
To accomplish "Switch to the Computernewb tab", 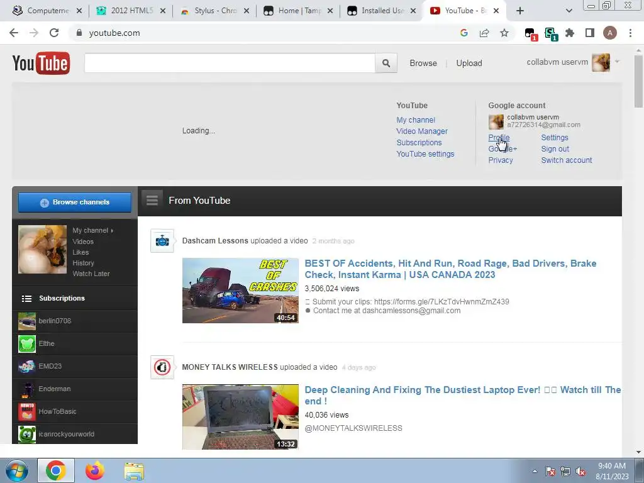I will (x=47, y=11).
